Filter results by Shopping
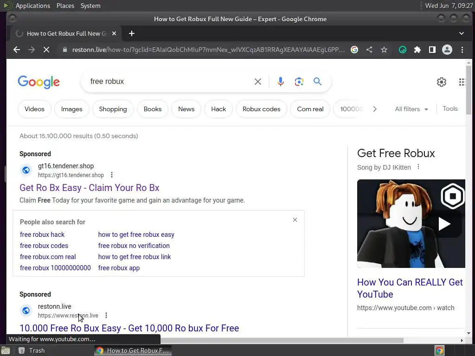475x356 pixels. pyautogui.click(x=113, y=109)
